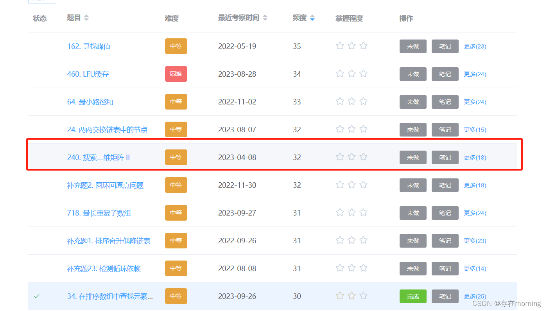This screenshot has height=311, width=547.
Task: Expand 更多(24) for 718. 最长重复子数组
Action: pos(475,213)
